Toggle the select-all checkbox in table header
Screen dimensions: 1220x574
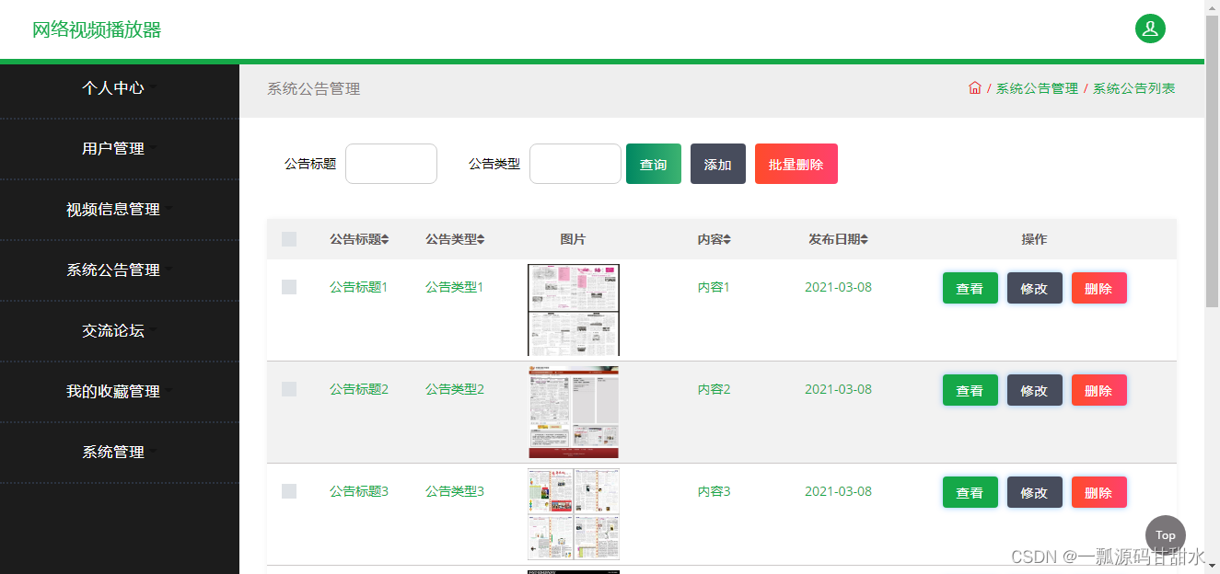pos(288,238)
